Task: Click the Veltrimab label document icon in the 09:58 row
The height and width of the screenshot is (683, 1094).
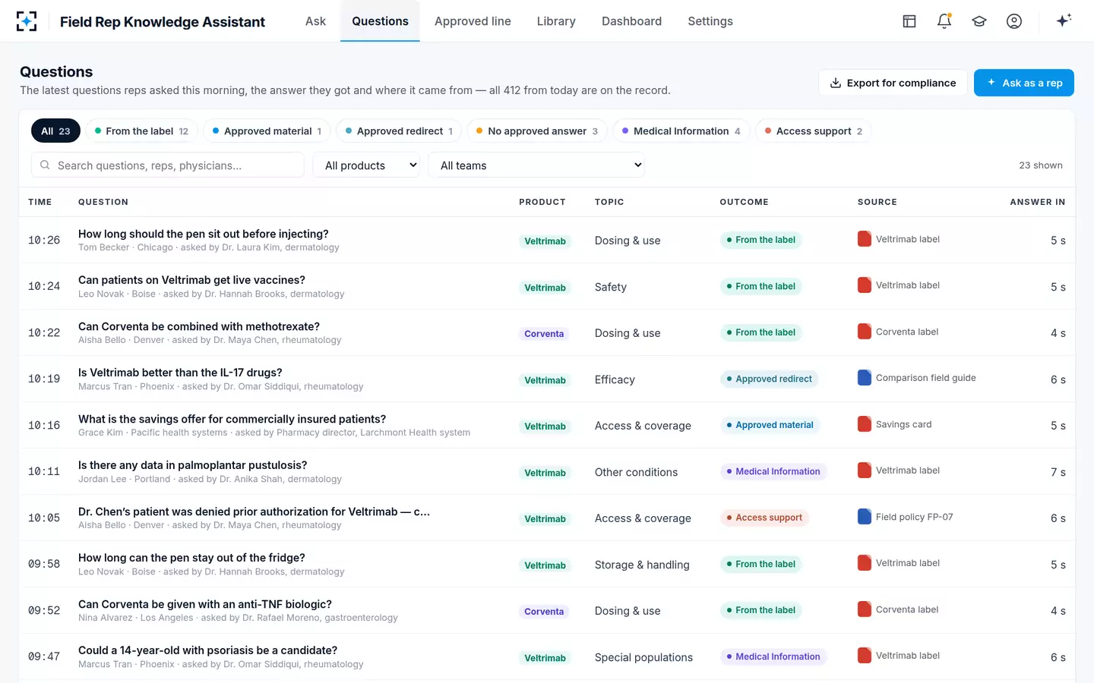Action: point(865,563)
